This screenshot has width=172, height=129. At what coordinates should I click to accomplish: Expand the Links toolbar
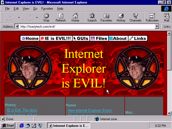[167, 26]
